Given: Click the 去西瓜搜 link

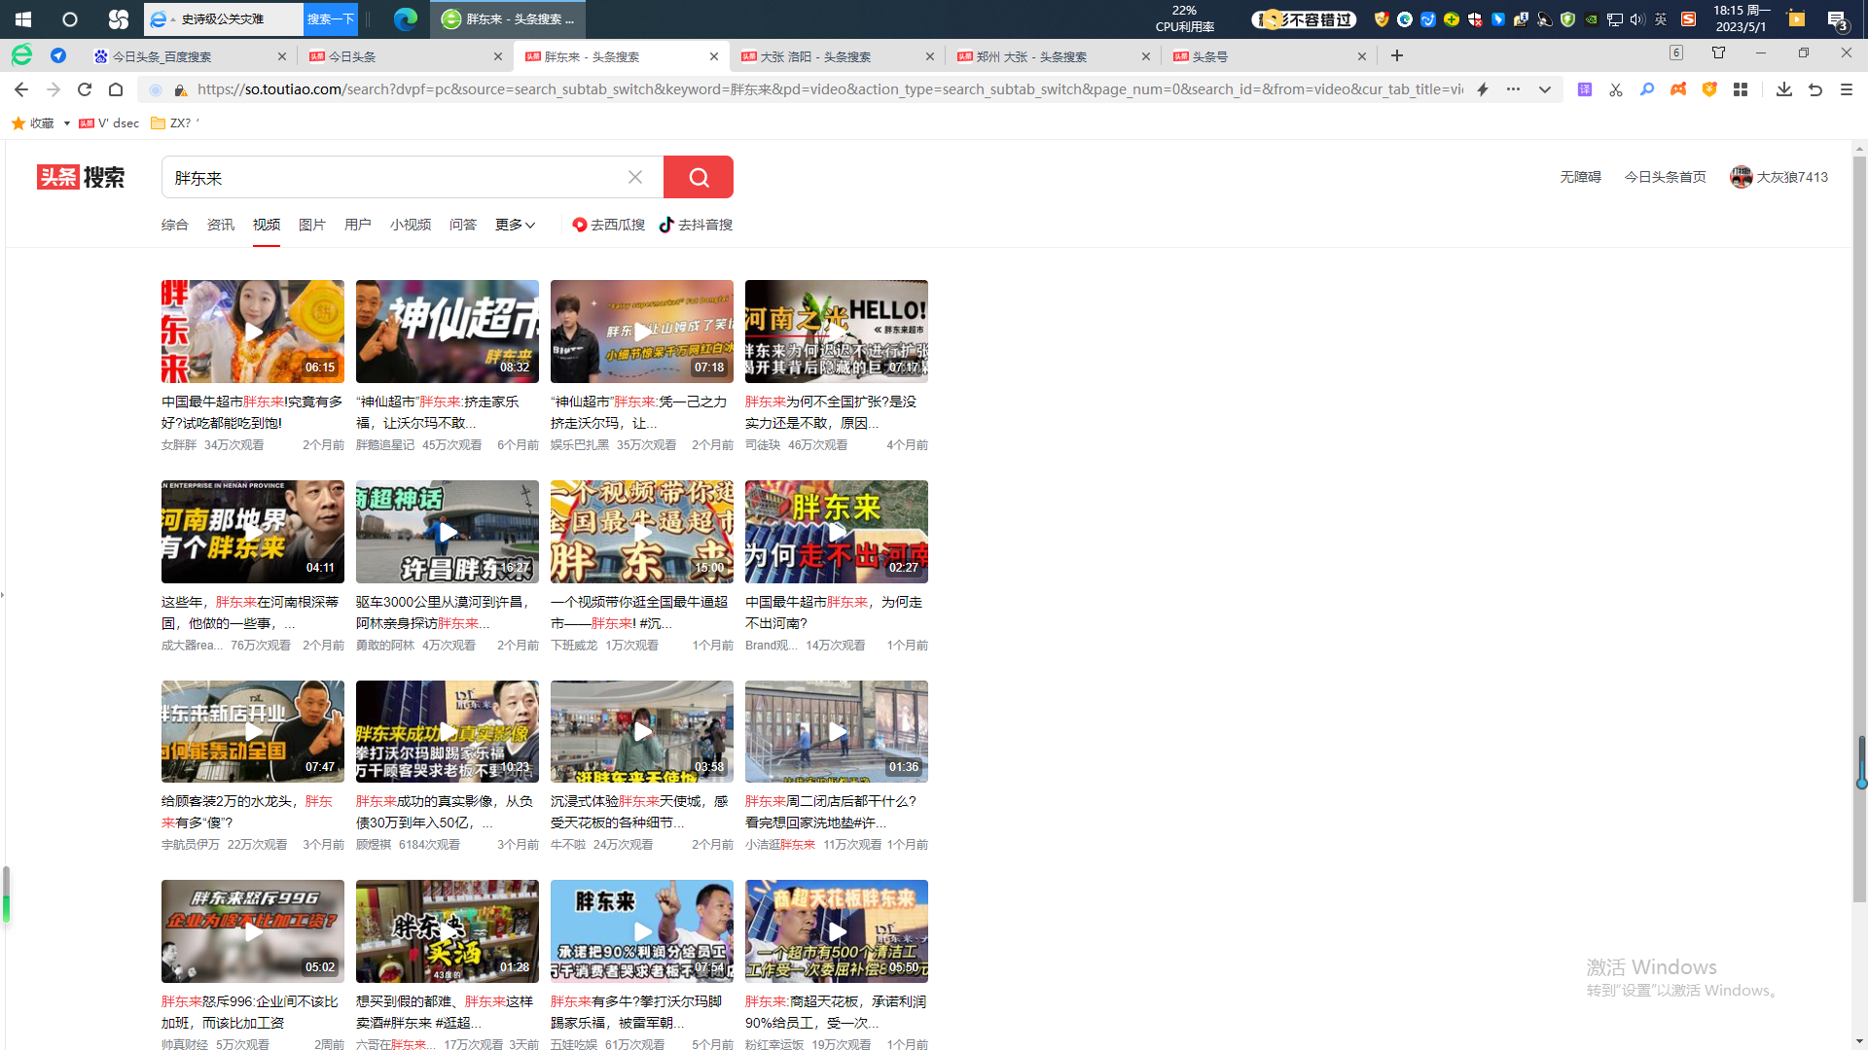Looking at the screenshot, I should [609, 225].
